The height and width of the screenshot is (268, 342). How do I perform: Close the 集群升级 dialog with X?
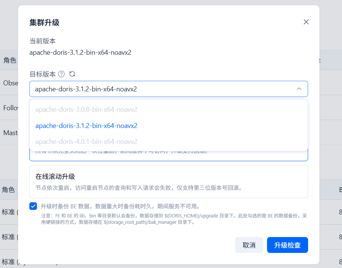click(306, 22)
